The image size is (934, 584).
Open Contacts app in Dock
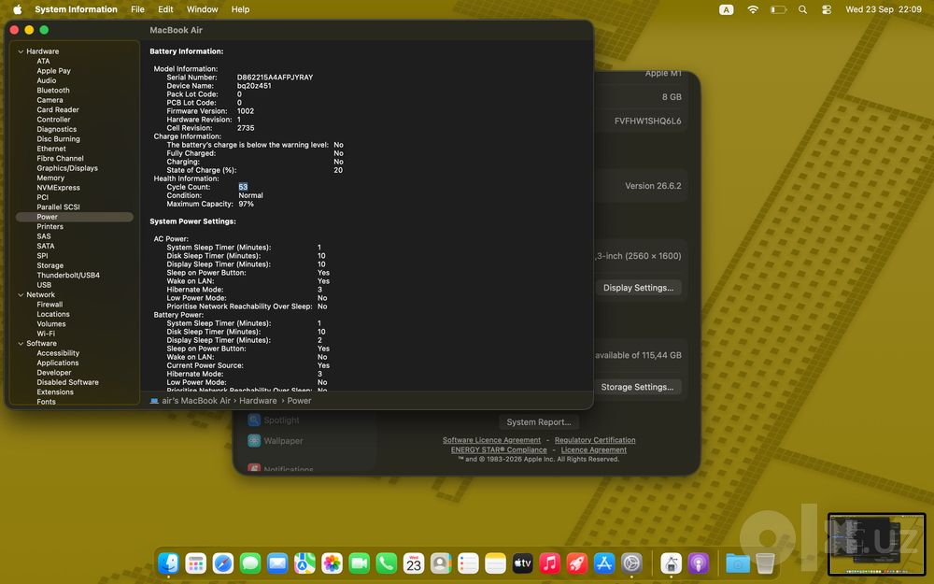point(442,563)
